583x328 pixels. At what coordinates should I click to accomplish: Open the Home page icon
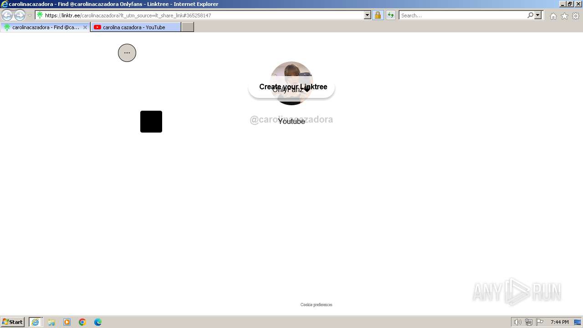[553, 16]
